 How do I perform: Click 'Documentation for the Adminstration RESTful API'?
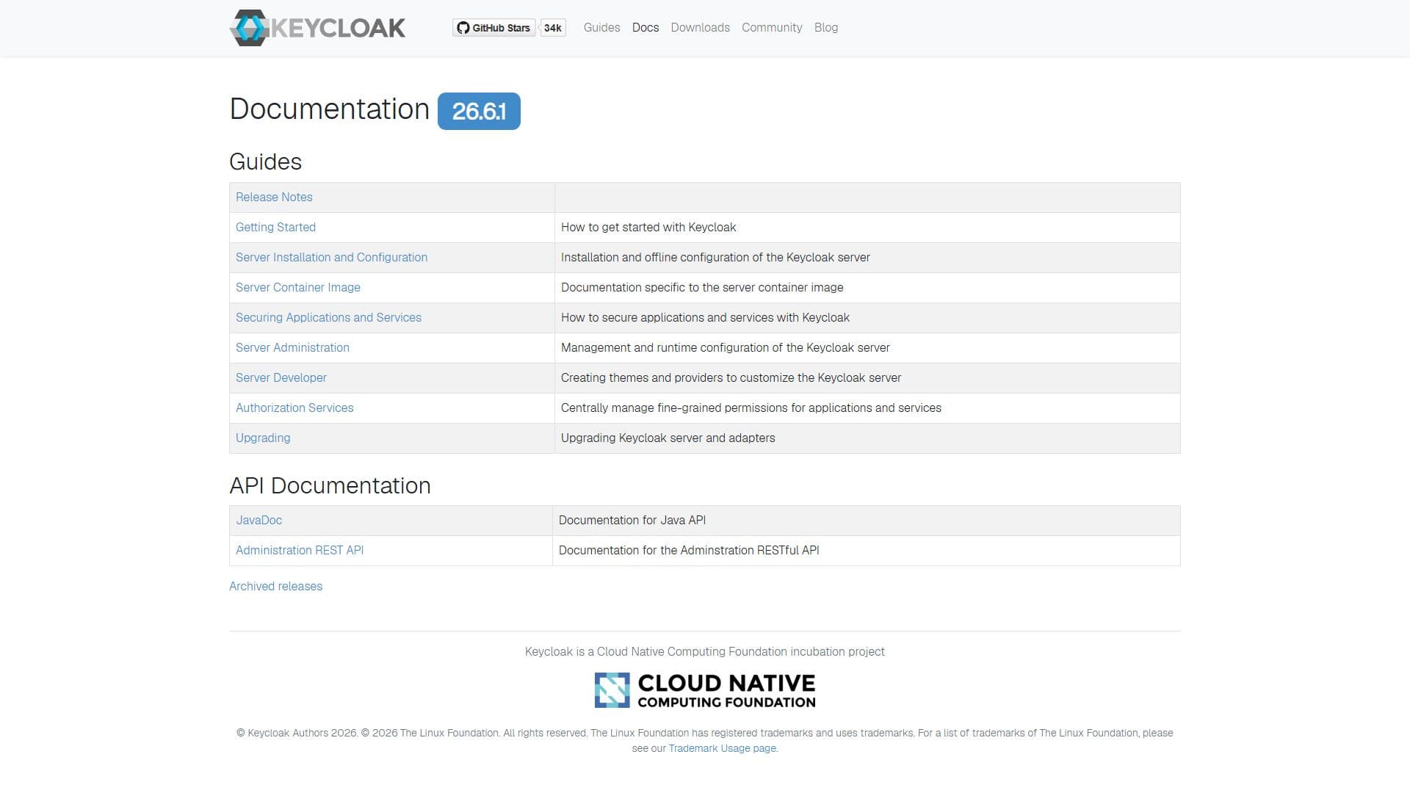click(x=689, y=550)
